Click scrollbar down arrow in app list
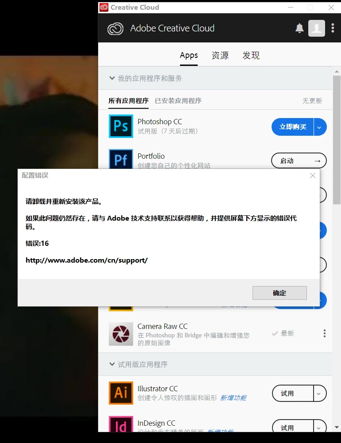This screenshot has width=341, height=443. pyautogui.click(x=337, y=427)
